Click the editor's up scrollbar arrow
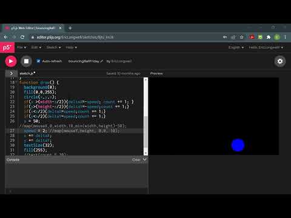 (x=145, y=80)
